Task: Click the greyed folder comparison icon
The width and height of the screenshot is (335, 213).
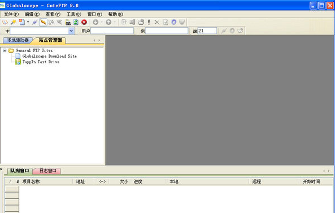Action: (x=132, y=22)
